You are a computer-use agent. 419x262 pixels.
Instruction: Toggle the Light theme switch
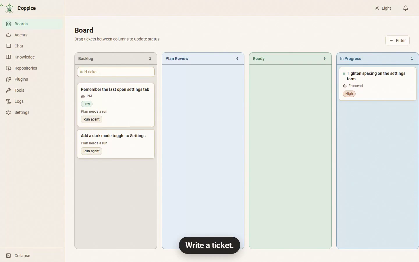(x=383, y=8)
